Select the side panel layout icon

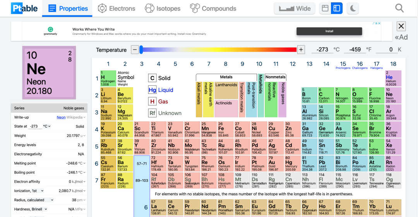tap(337, 8)
